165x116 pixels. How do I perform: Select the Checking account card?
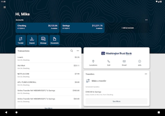point(37,28)
